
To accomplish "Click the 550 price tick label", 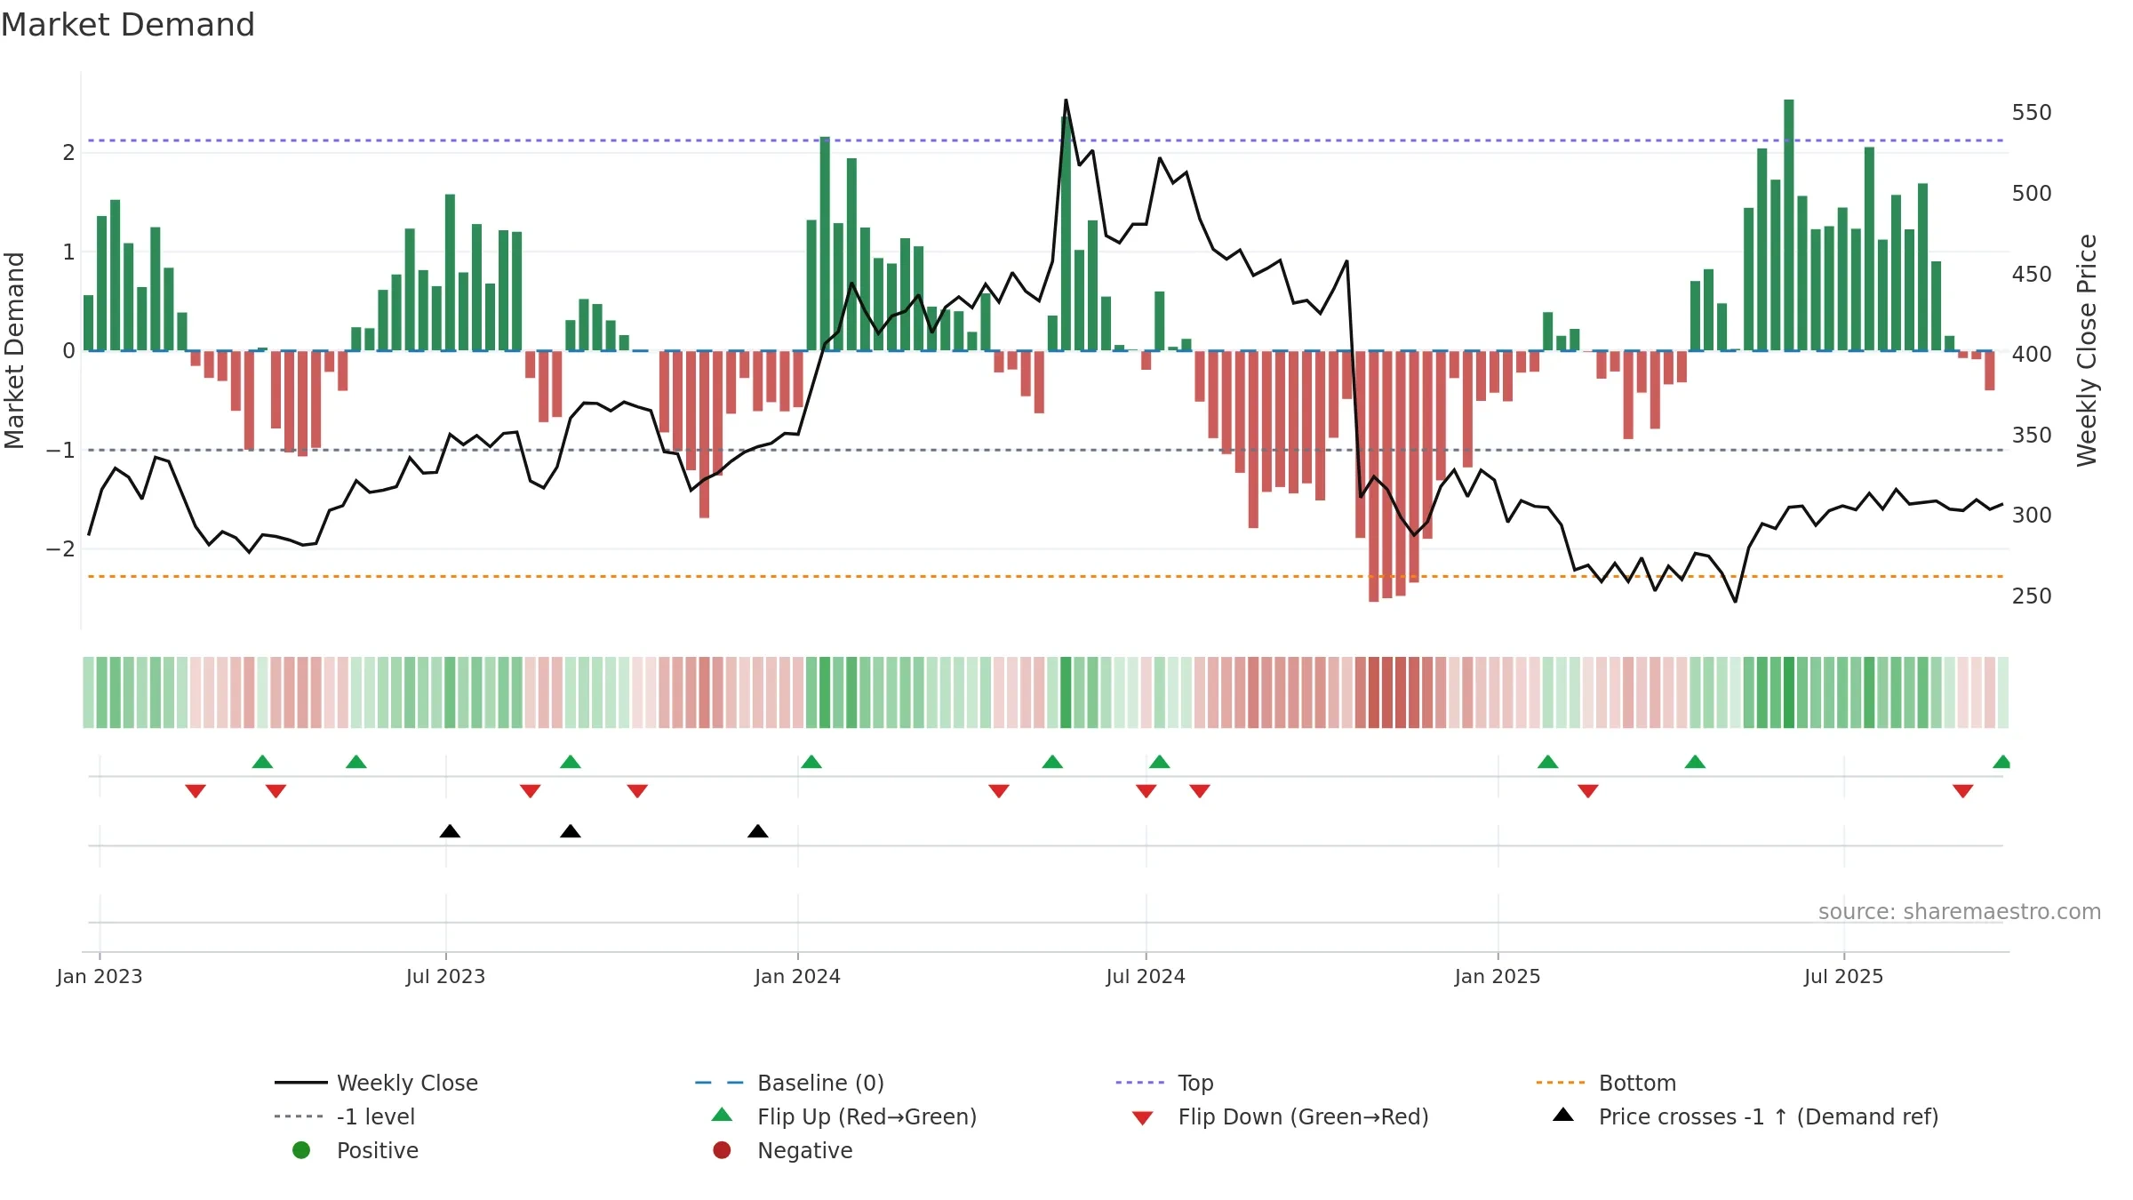I will [x=2032, y=113].
